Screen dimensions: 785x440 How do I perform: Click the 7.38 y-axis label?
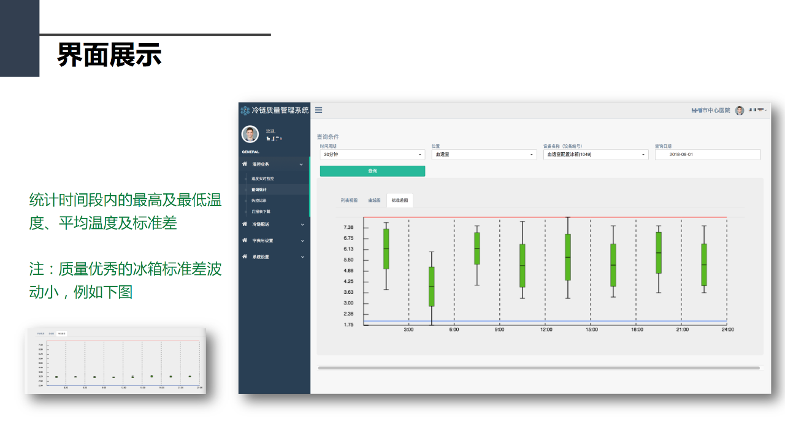point(348,228)
